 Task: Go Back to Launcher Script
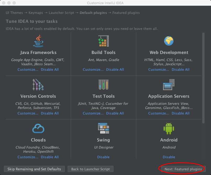coord(90,169)
